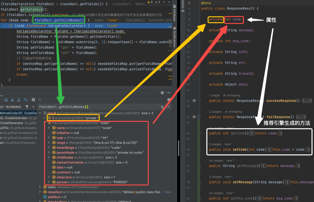Expand the parsed = Node$Parsedness node
Screen dimensions: 314x202
click(x=49, y=182)
